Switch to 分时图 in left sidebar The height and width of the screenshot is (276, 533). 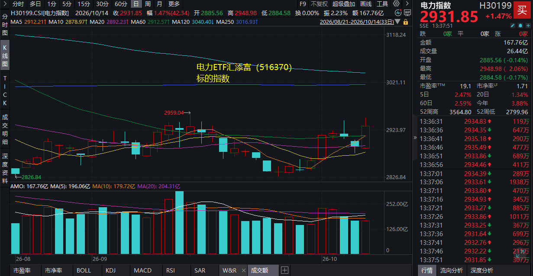[5, 26]
